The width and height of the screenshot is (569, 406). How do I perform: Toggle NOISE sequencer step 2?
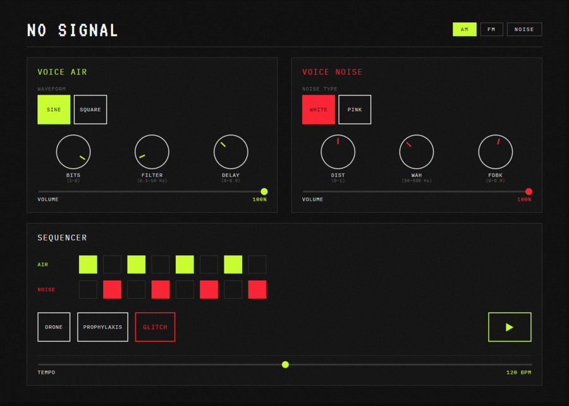[112, 289]
